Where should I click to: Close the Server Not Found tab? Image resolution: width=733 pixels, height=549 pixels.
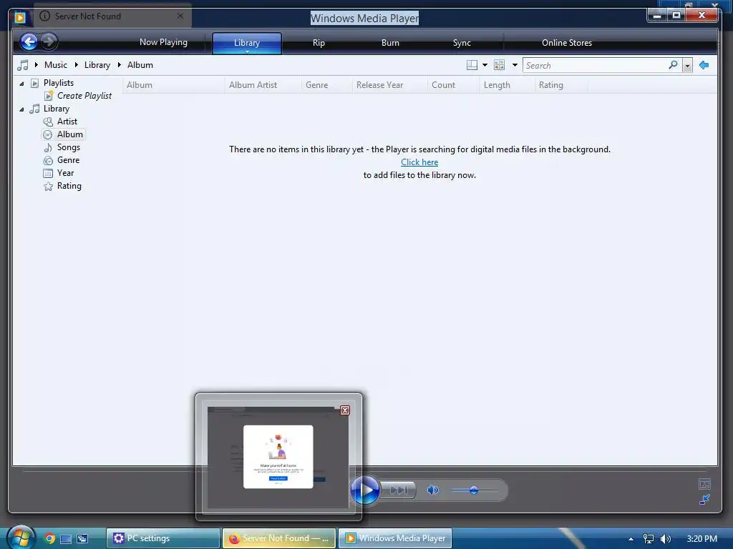pos(180,16)
